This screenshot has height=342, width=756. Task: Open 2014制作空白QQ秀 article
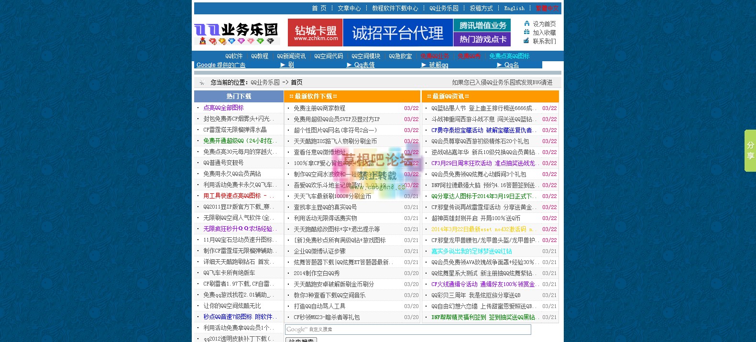click(317, 273)
